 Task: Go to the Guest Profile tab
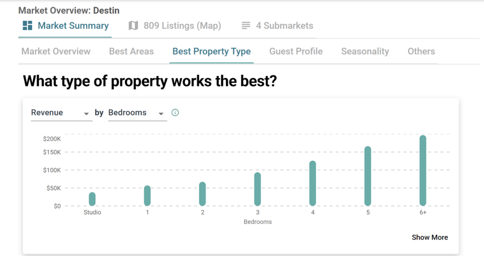[296, 52]
